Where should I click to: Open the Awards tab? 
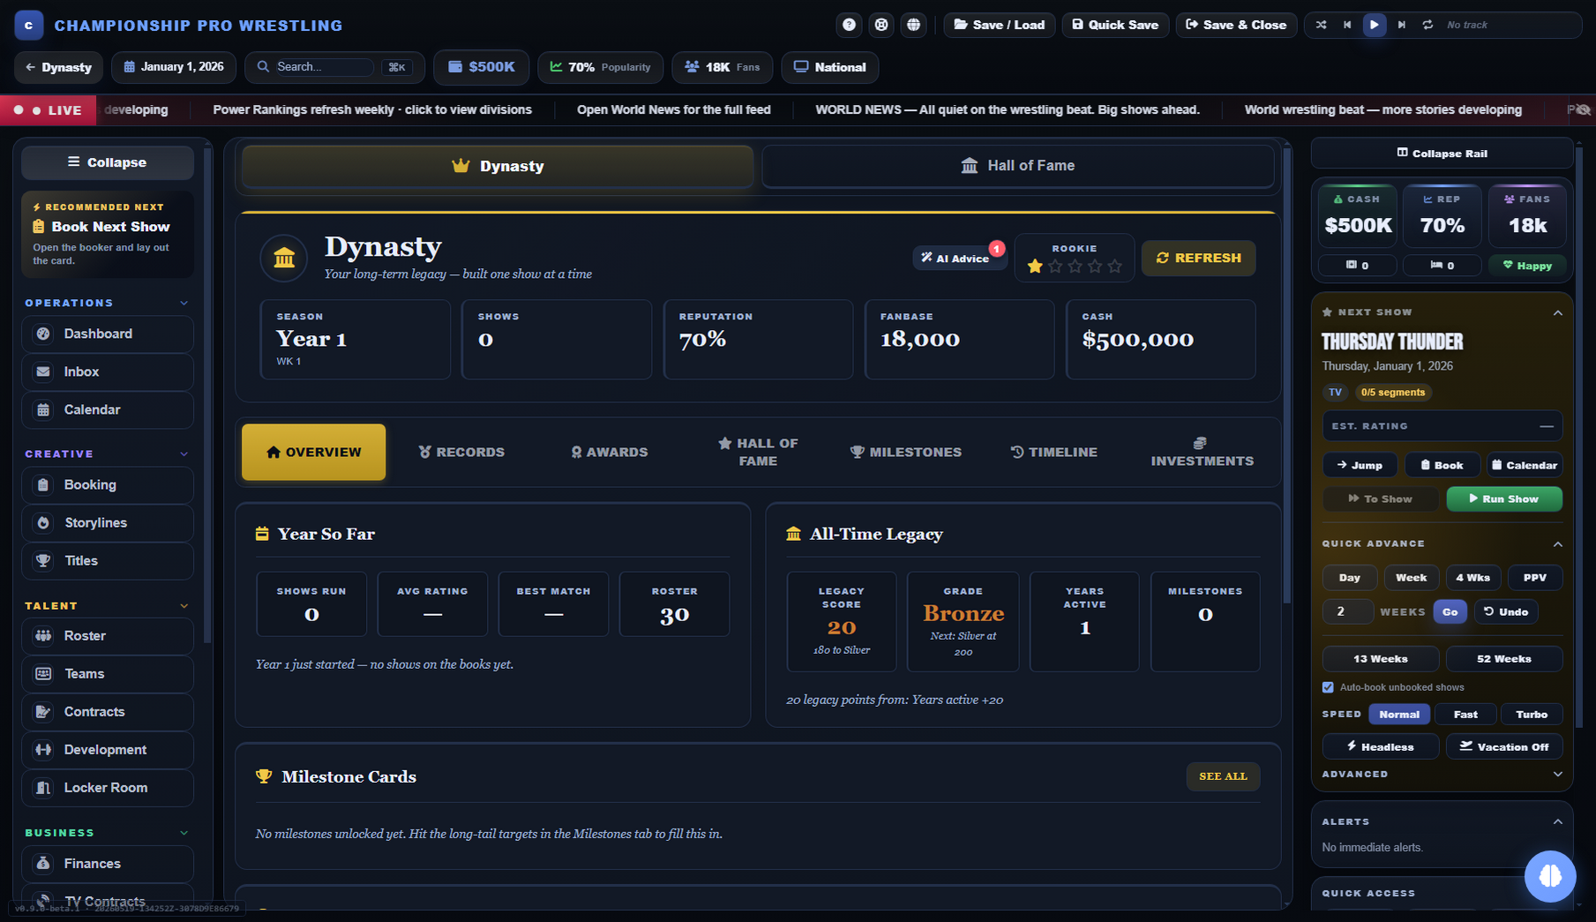pos(609,452)
